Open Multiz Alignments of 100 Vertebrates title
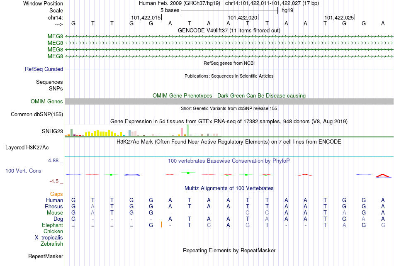The width and height of the screenshot is (394, 266). [229, 188]
